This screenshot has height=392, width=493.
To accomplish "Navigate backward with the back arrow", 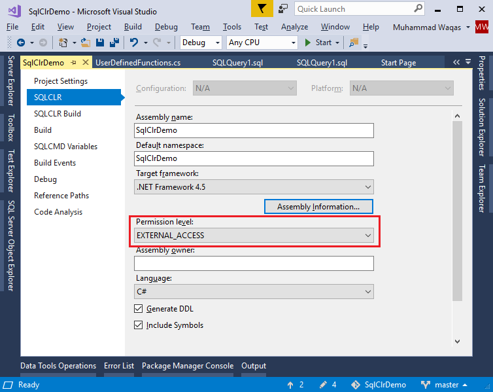I will 21,43.
